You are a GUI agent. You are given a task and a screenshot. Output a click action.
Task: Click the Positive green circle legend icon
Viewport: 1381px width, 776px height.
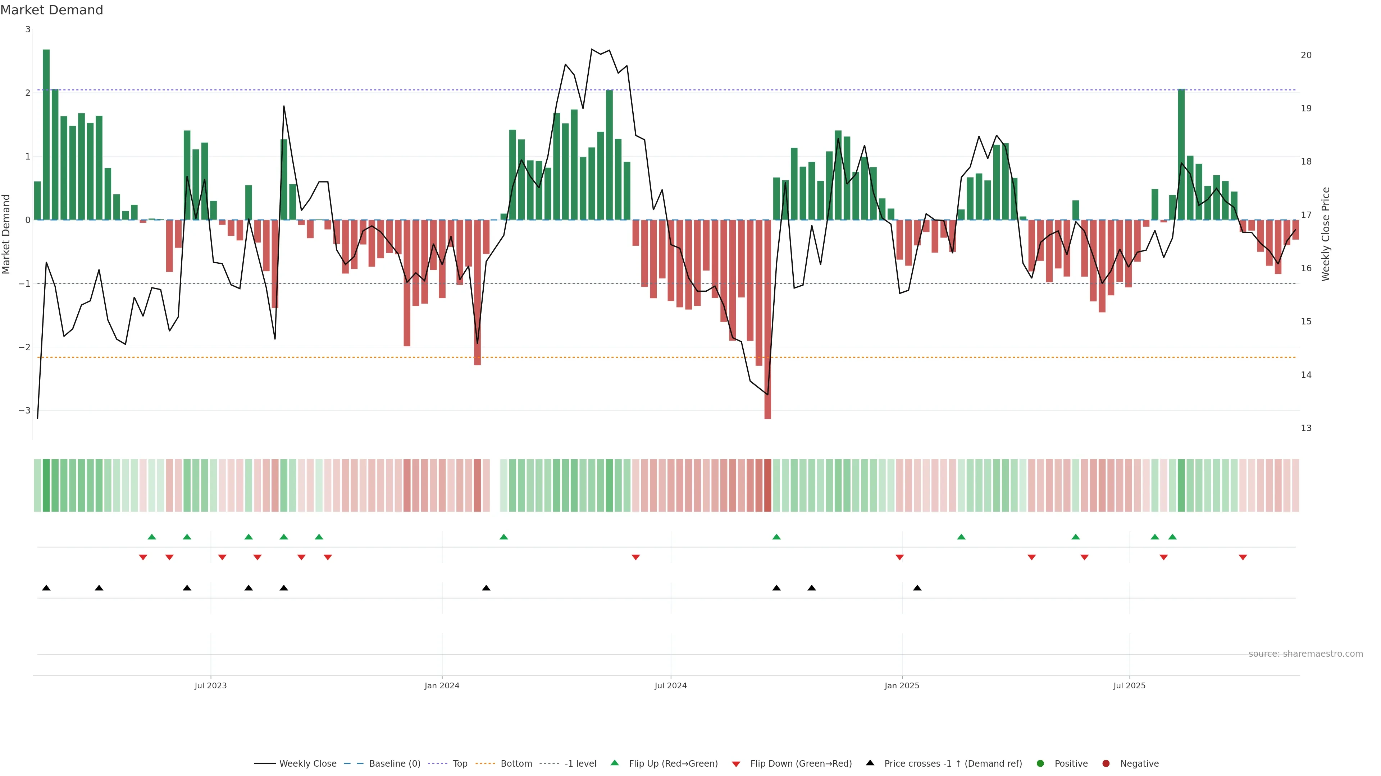click(1040, 764)
